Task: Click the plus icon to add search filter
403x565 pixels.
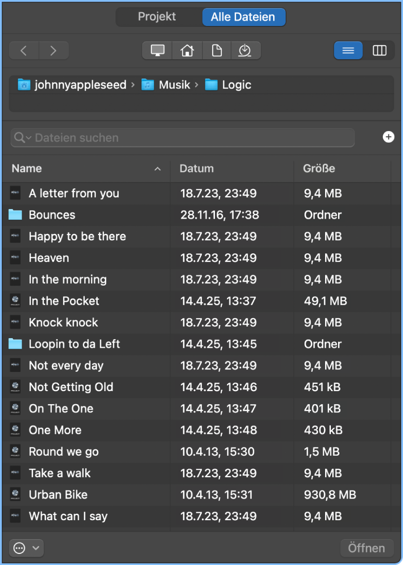Action: coord(388,137)
